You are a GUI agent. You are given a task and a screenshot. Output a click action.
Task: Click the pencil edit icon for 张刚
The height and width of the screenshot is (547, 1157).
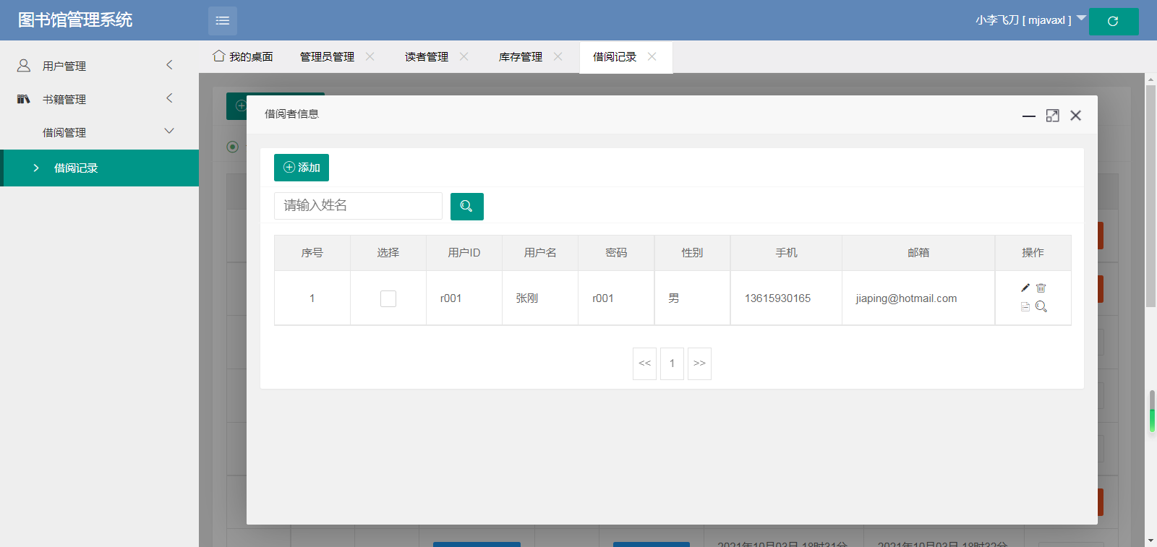tap(1025, 288)
